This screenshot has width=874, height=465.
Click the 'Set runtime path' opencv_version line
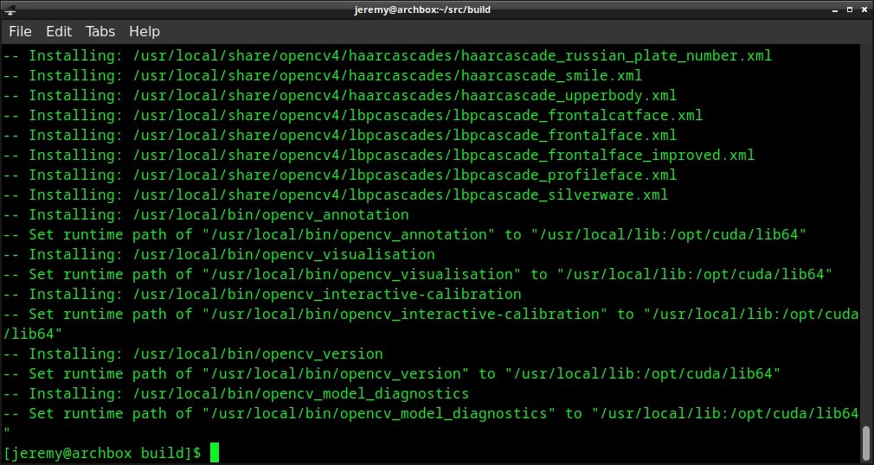tap(392, 373)
